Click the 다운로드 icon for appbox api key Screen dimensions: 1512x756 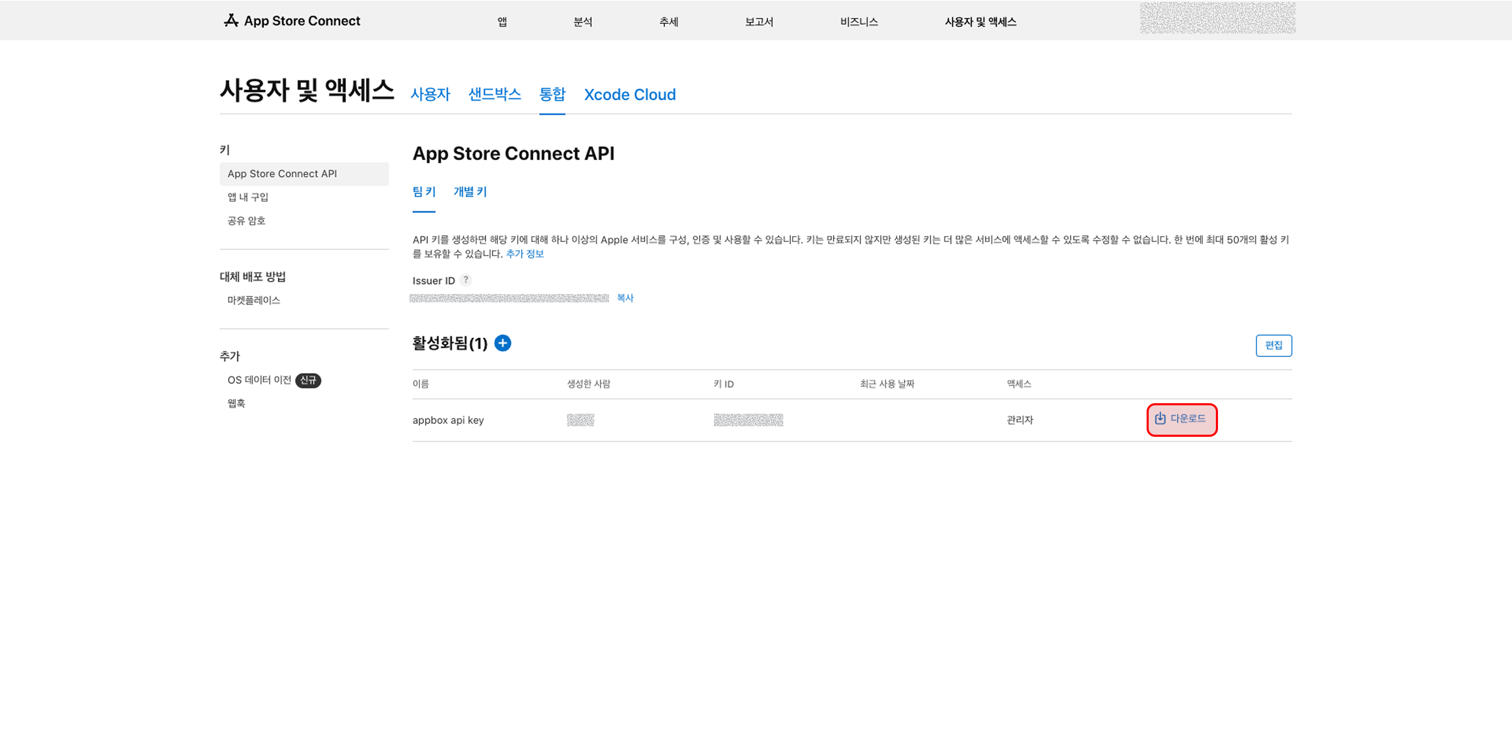(x=1160, y=418)
